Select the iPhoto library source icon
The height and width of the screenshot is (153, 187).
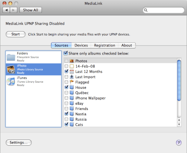point(11,69)
